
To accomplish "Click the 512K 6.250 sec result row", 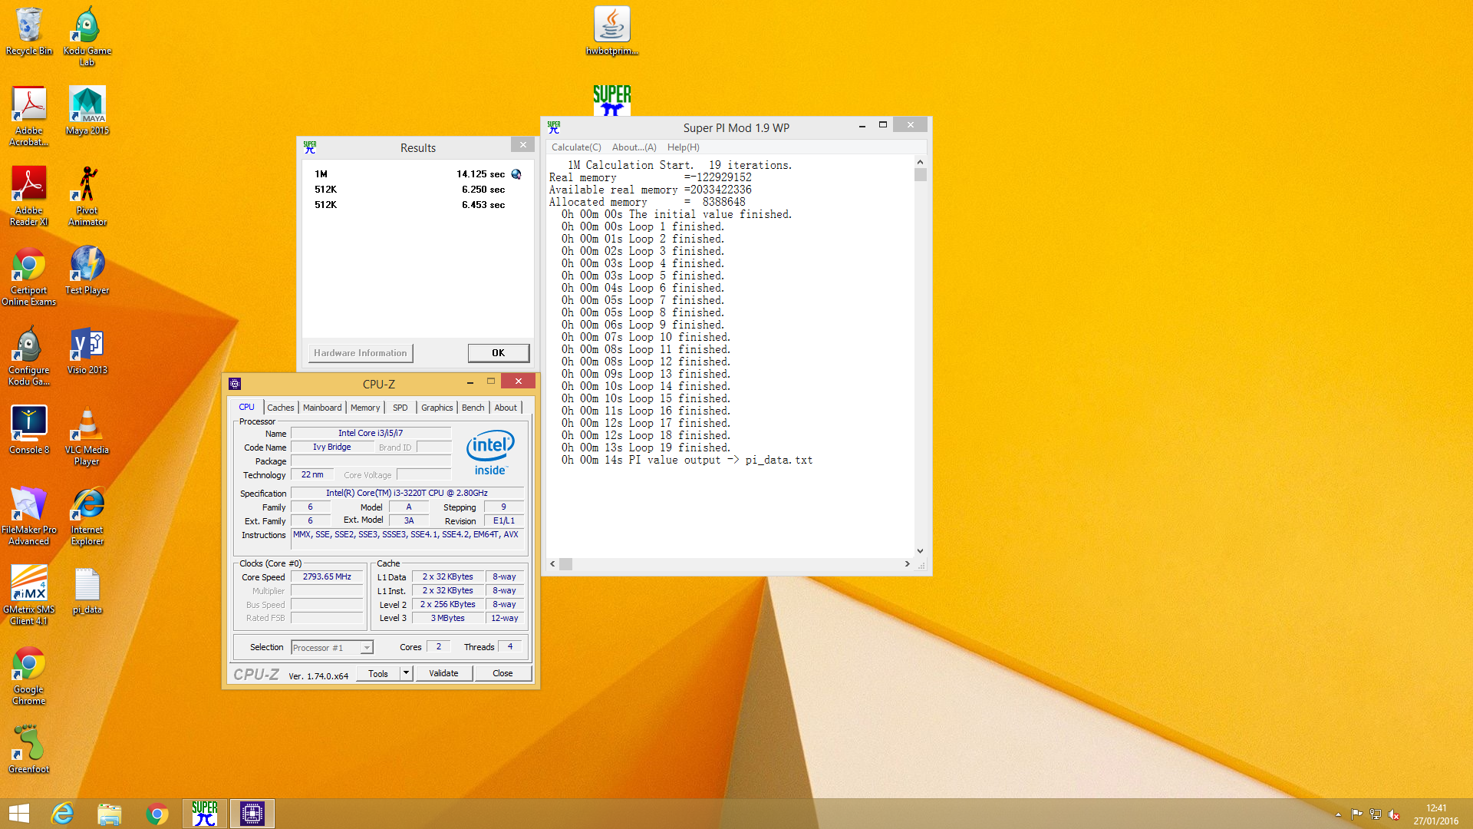I will 410,190.
